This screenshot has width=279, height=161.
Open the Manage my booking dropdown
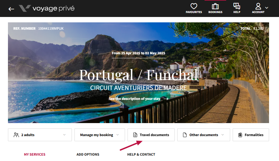(99, 135)
